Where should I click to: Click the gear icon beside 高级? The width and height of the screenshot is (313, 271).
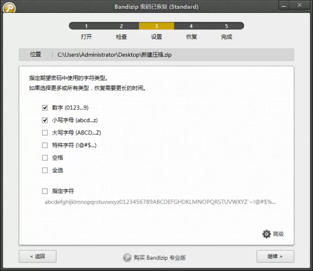tap(266, 234)
